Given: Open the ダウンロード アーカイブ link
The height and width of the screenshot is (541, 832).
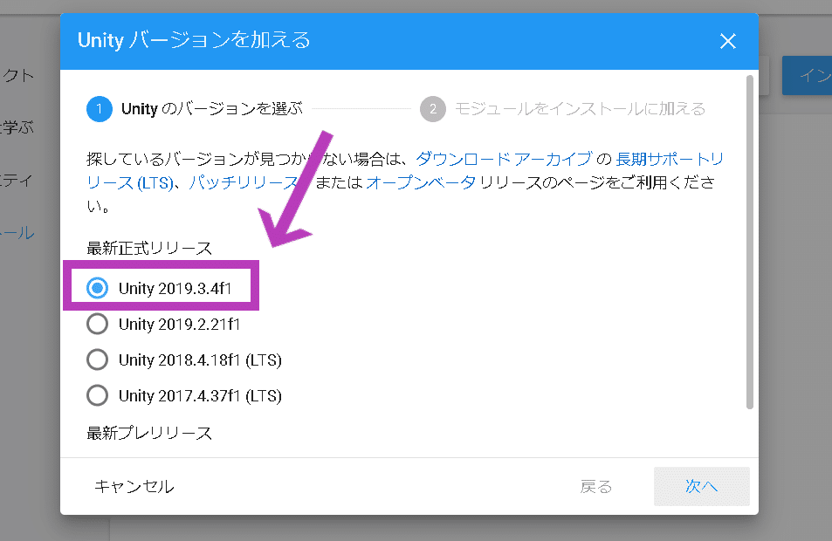Looking at the screenshot, I should [504, 159].
